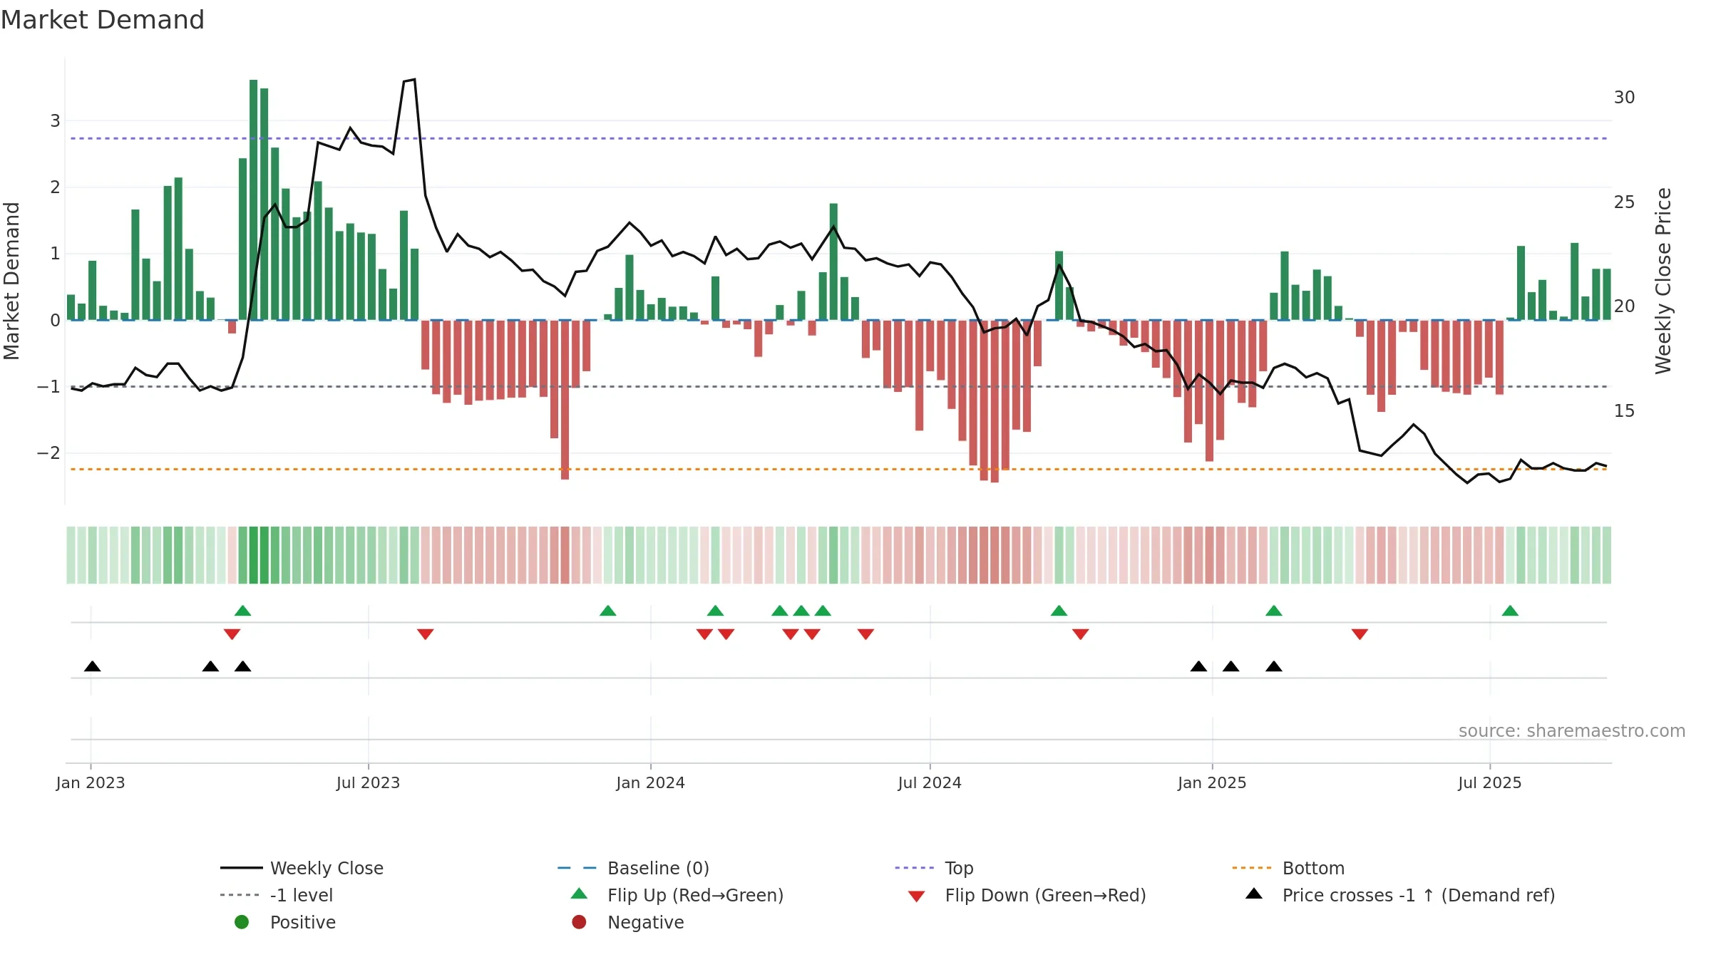Click the Positive legend label

(x=302, y=922)
